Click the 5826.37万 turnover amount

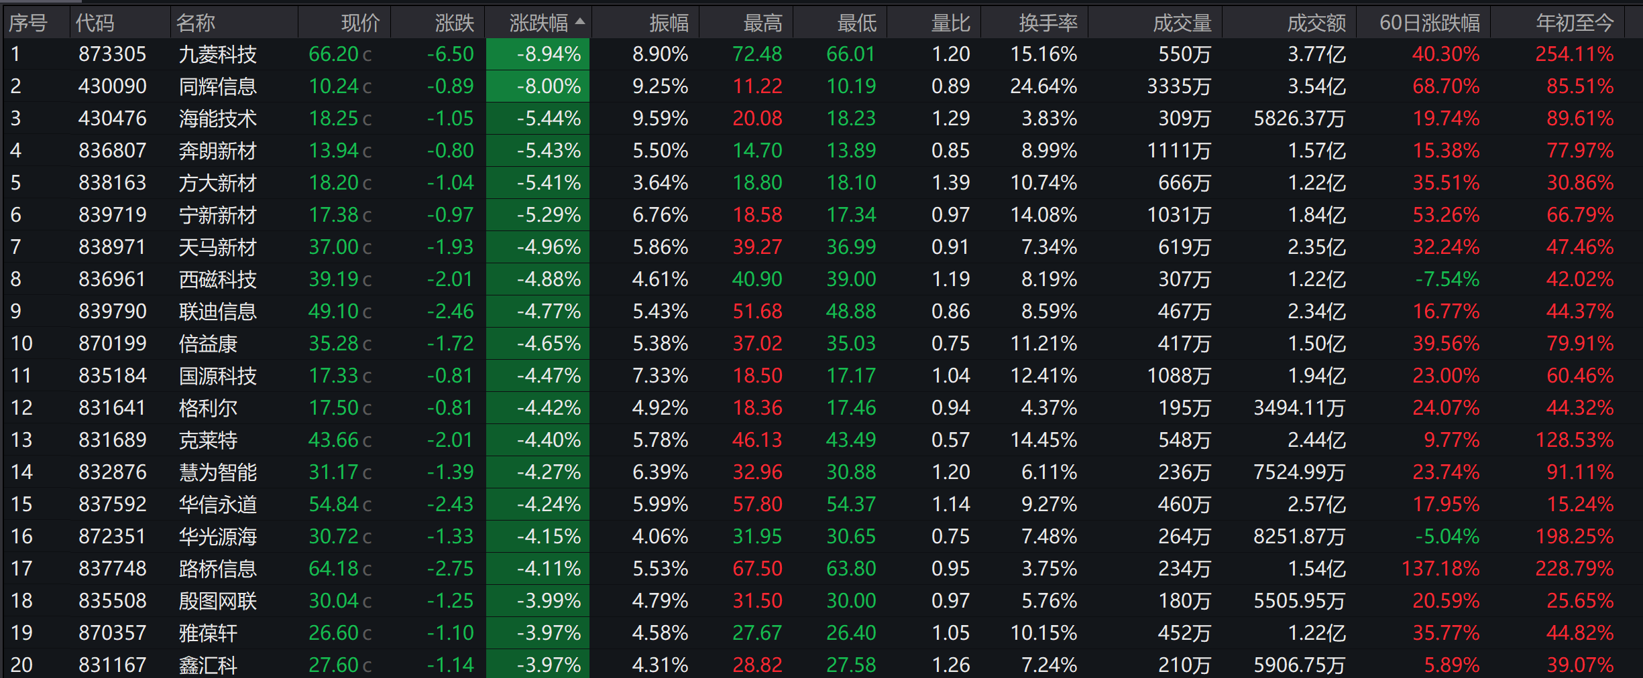coord(1300,119)
